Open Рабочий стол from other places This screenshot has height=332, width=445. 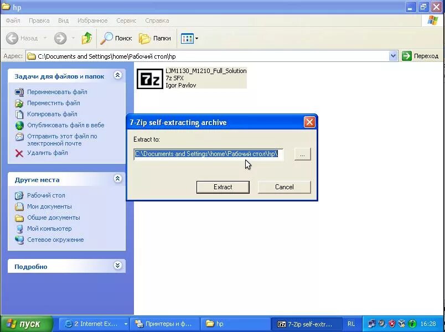point(46,195)
